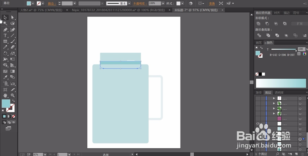Open the 基本 brush definition dropdown
308x156 pixels.
click(x=129, y=3)
